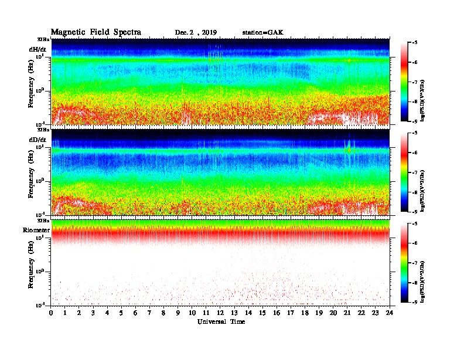Click the "-9" tick on Riometer color scale
Image resolution: width=464 pixels, height=359 pixels.
(x=415, y=302)
